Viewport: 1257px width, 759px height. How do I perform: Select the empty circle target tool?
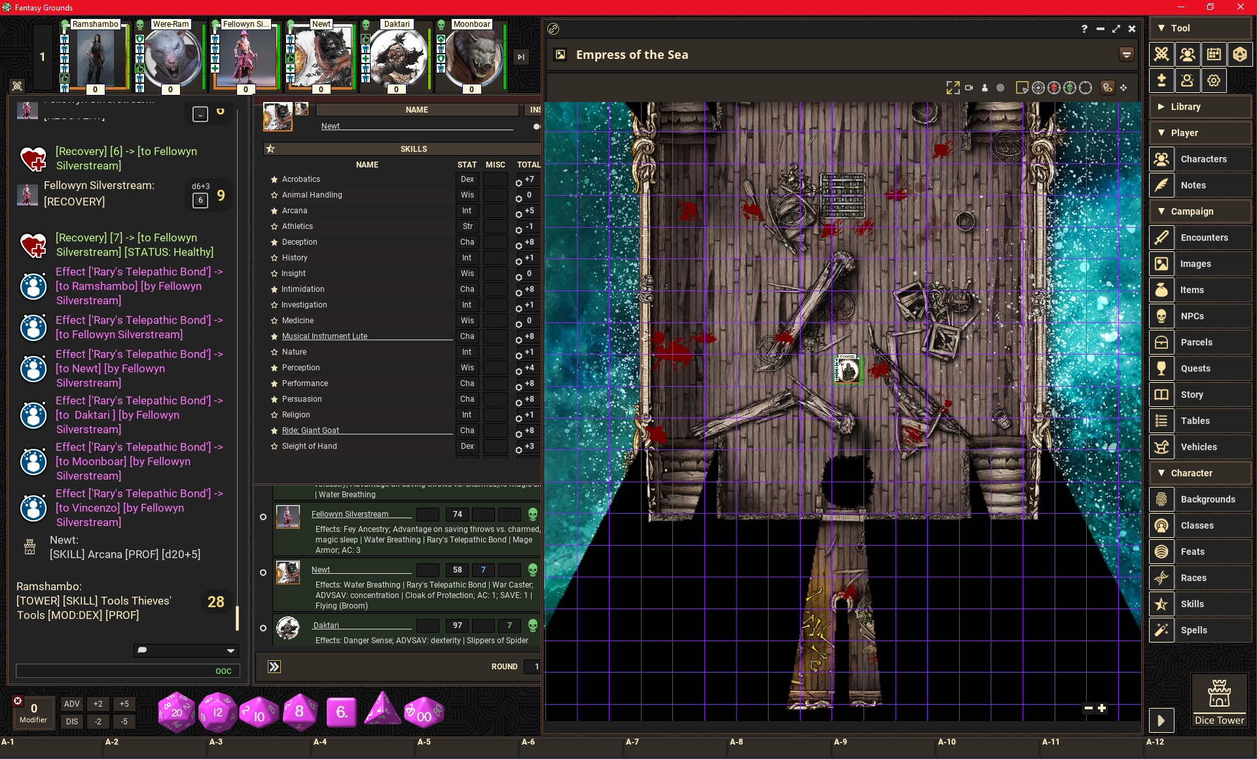coord(1085,88)
